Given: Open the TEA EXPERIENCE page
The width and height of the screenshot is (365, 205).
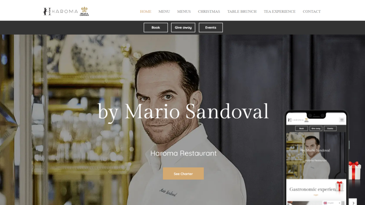Looking at the screenshot, I should pyautogui.click(x=279, y=11).
